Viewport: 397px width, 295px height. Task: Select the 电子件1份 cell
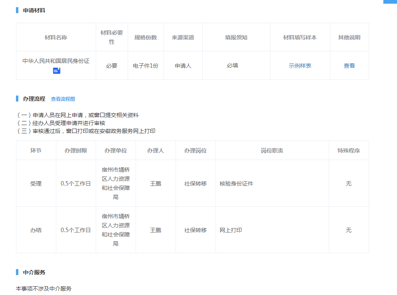pyautogui.click(x=146, y=66)
